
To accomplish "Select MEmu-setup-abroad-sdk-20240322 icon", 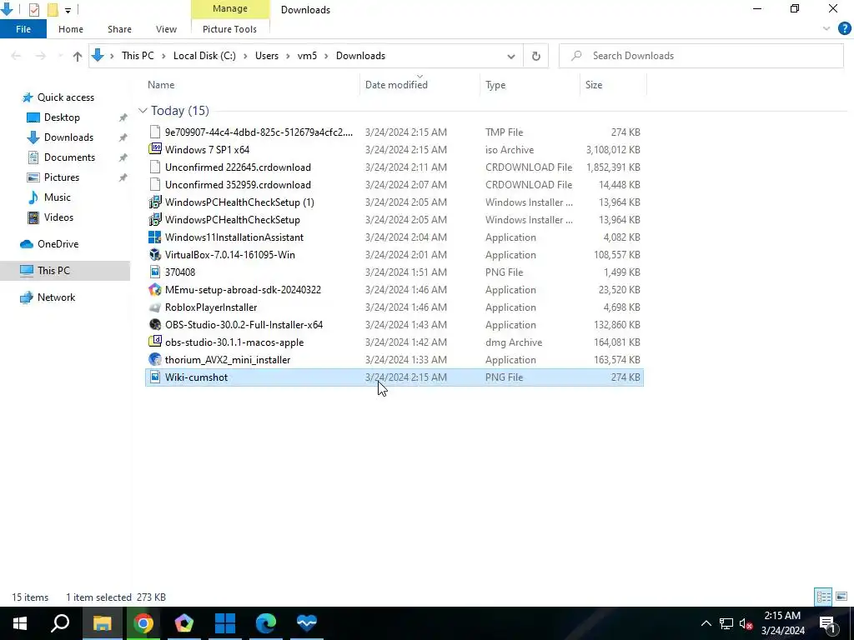I will tap(155, 290).
